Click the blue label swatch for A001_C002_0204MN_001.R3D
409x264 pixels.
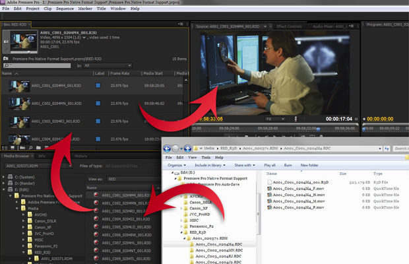tap(98, 104)
